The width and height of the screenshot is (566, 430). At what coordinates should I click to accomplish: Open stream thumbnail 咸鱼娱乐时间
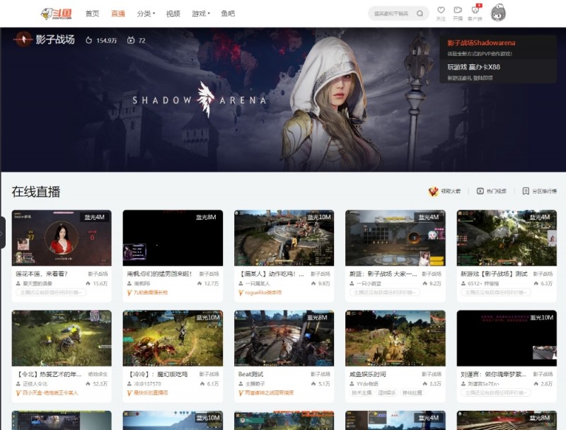coord(395,338)
